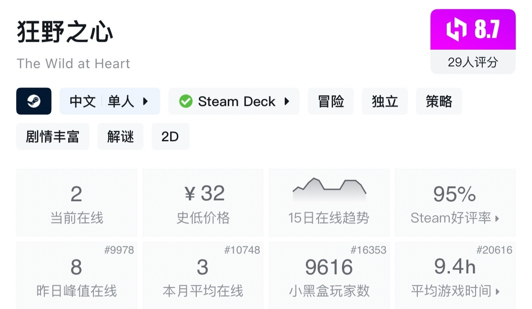Viewport: 532px width, 309px height.
Task: Open the 15日在线趋势 trend chart
Action: pos(329,202)
